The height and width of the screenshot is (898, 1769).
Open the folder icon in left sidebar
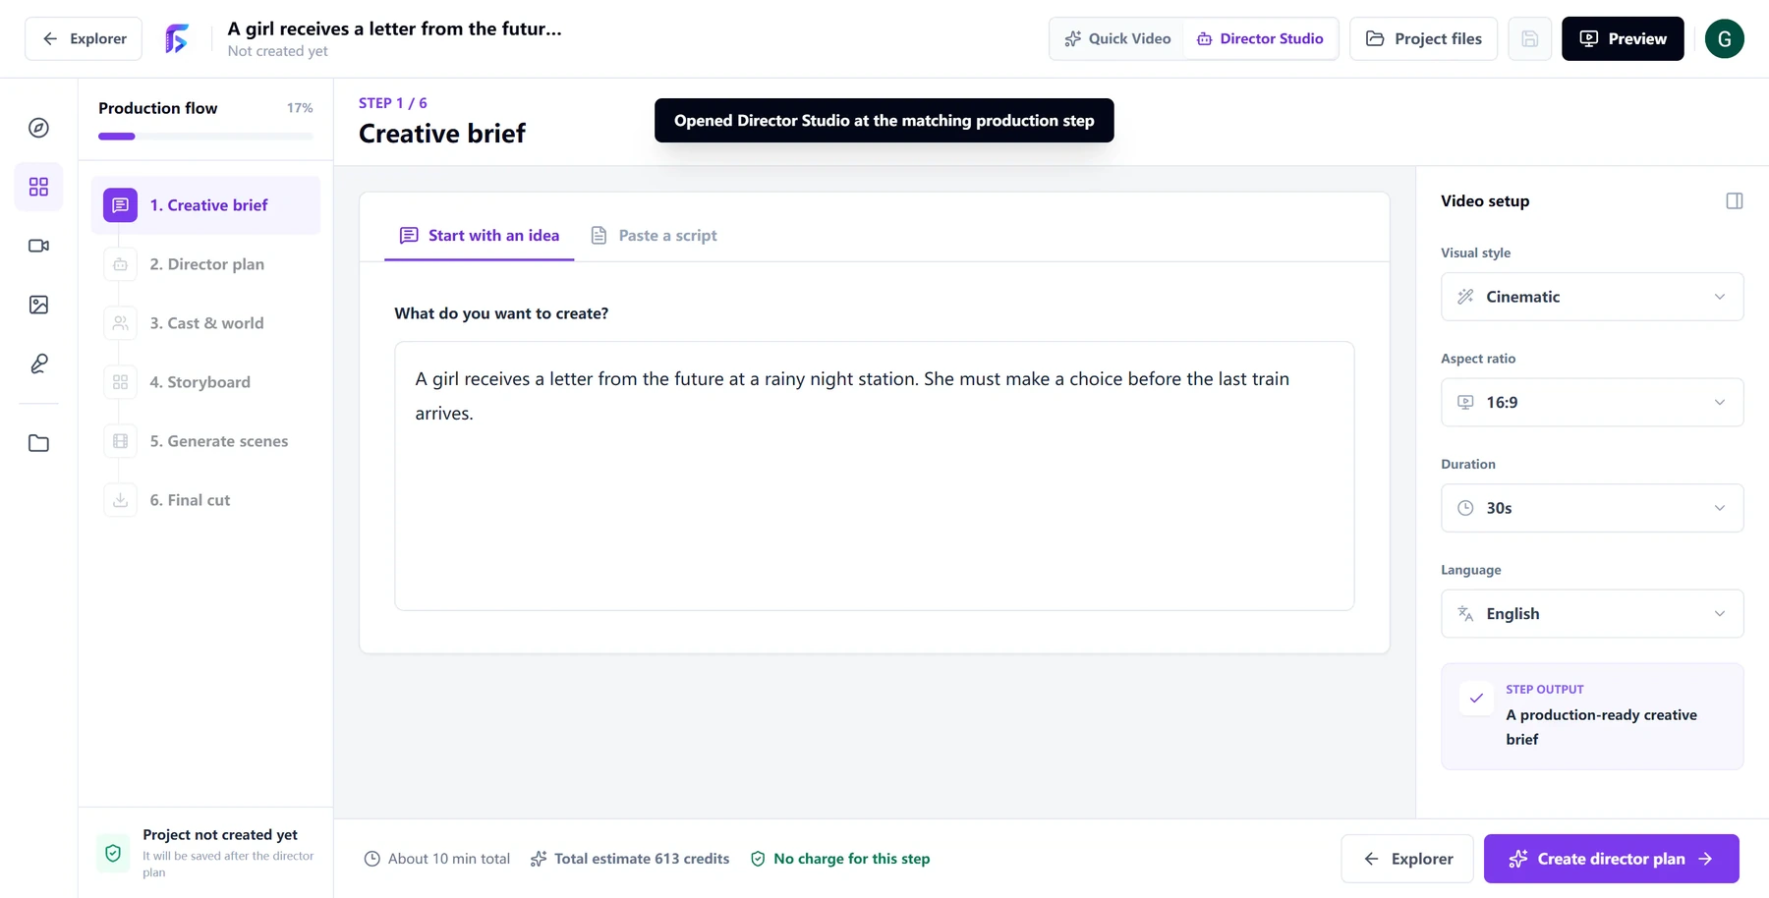pos(38,443)
